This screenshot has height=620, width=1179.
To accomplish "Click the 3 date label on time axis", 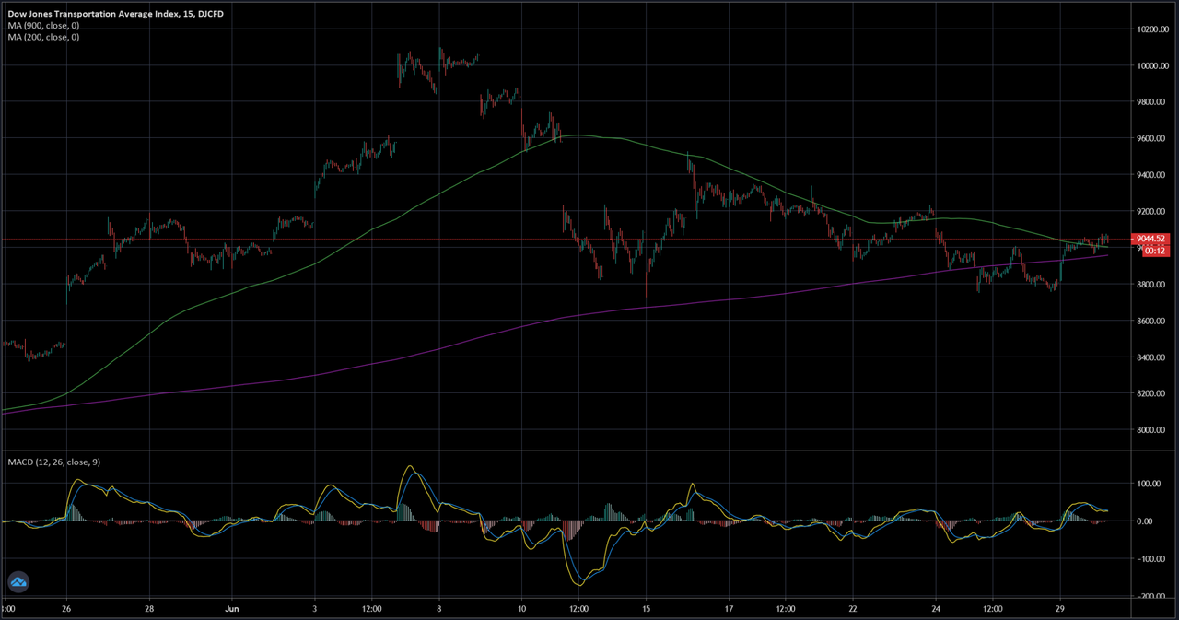I will point(315,609).
